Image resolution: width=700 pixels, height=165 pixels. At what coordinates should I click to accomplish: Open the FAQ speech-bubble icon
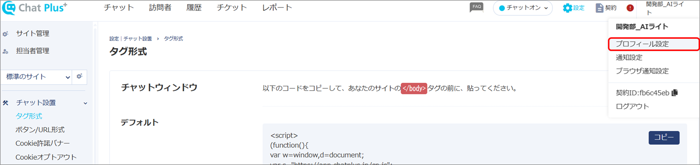point(477,7)
